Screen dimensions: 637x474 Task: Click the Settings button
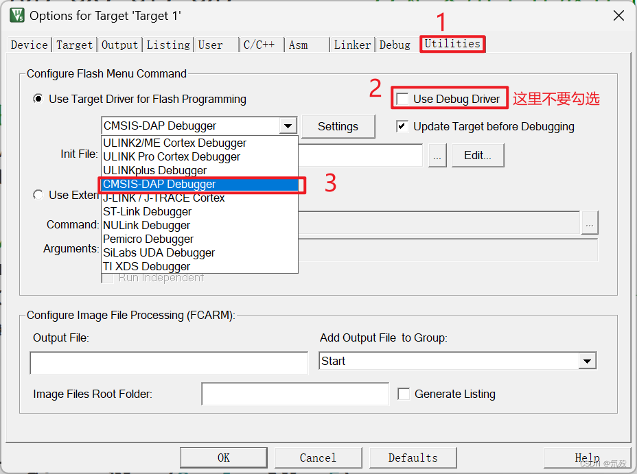338,126
